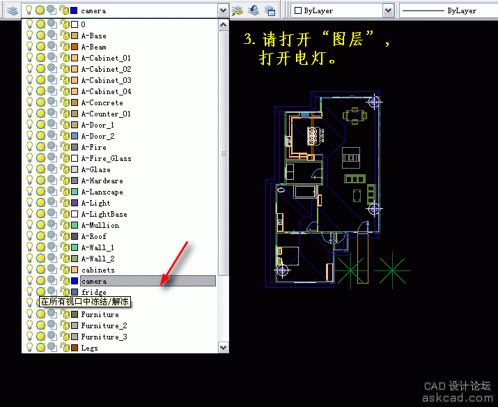Open the Layer States Manager icon
Screen dimensions: 498x407
270,10
